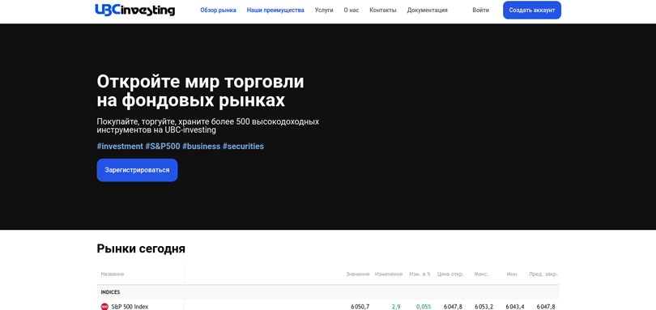The height and width of the screenshot is (310, 656).
Task: Open the Услуги menu item
Action: pyautogui.click(x=324, y=10)
